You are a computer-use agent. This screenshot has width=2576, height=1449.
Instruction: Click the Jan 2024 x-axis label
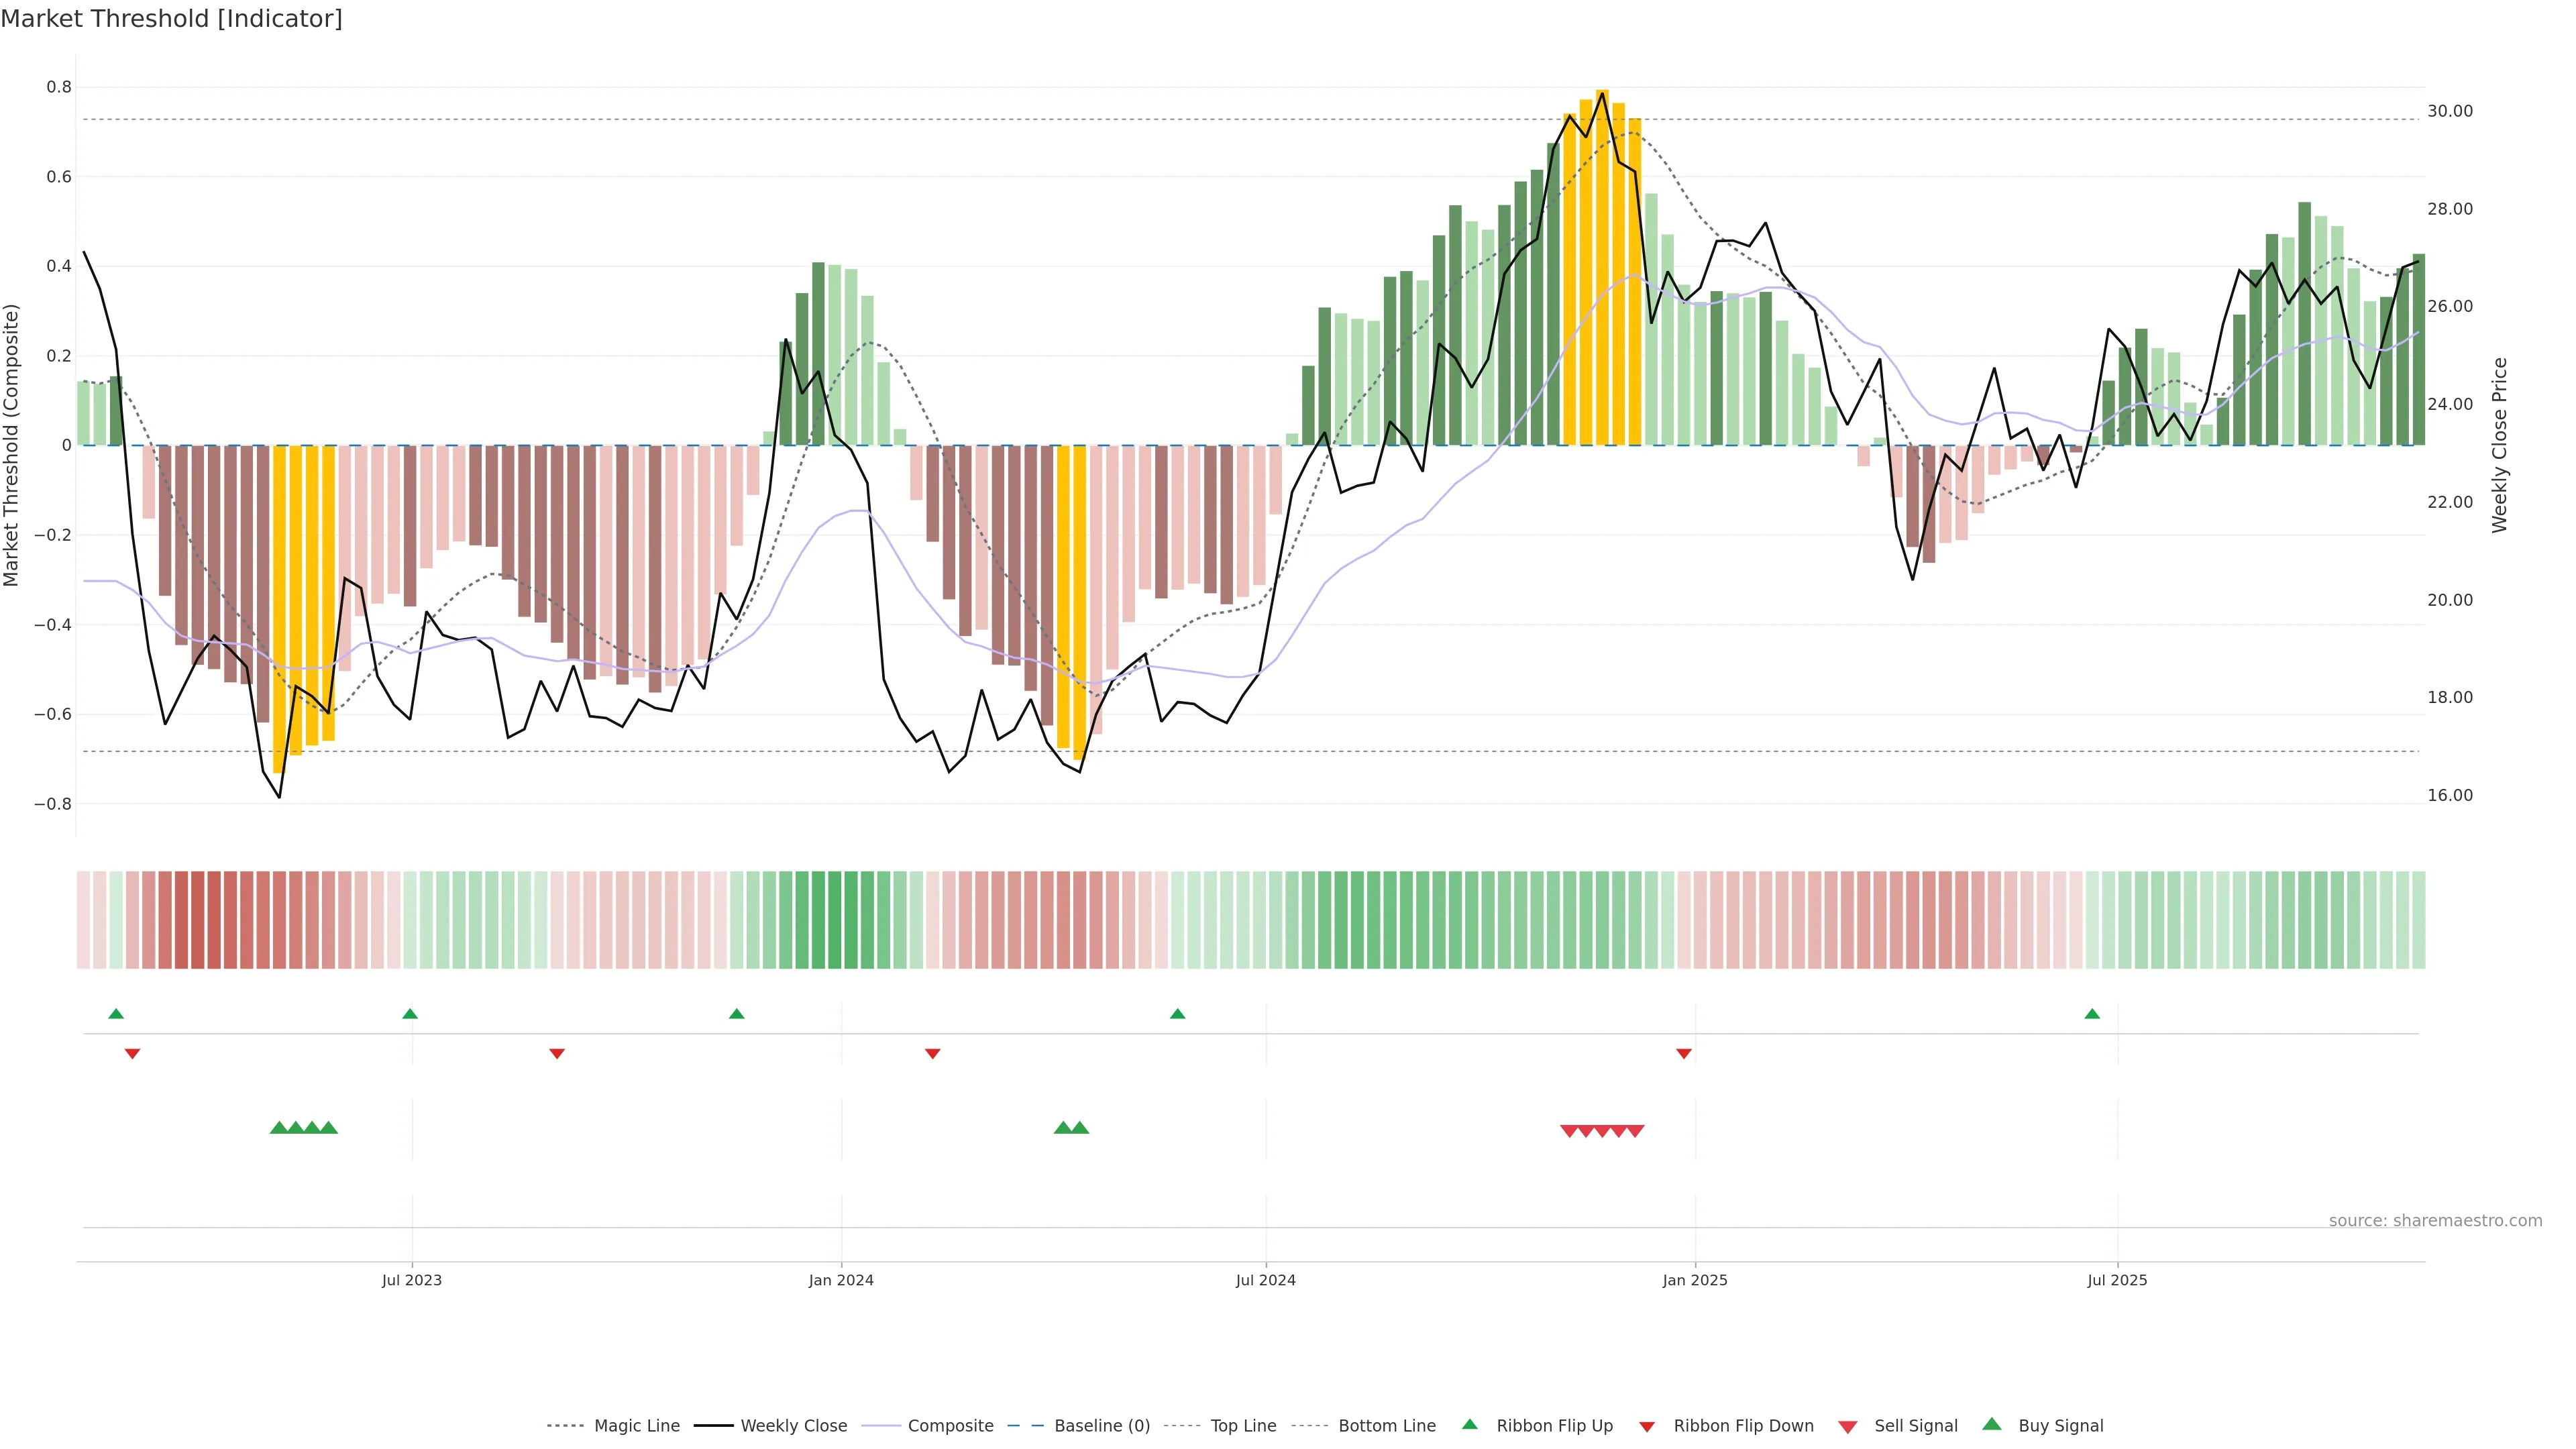tap(841, 1280)
